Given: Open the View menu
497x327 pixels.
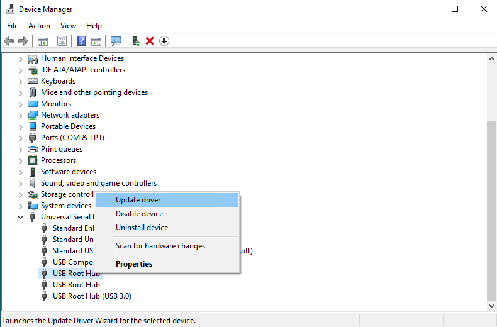Looking at the screenshot, I should (68, 26).
